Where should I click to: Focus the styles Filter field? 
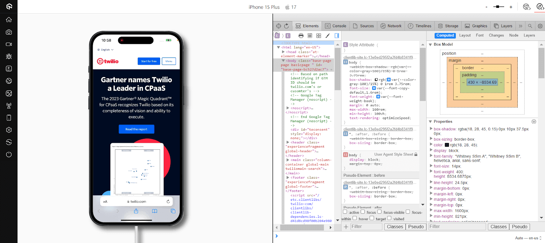(x=366, y=227)
